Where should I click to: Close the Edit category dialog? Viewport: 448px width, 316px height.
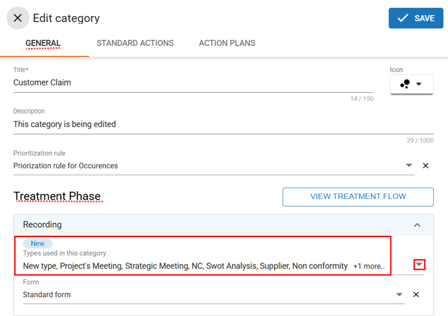coord(18,18)
